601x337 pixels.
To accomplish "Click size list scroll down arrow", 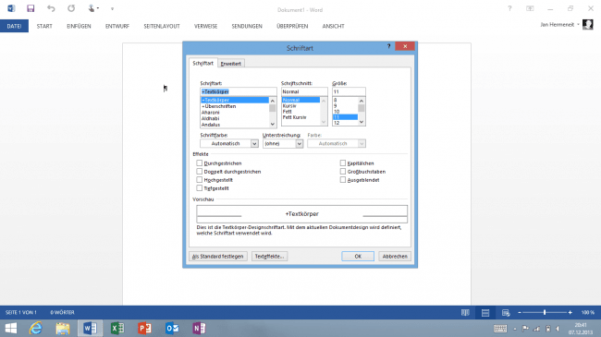I will click(361, 122).
